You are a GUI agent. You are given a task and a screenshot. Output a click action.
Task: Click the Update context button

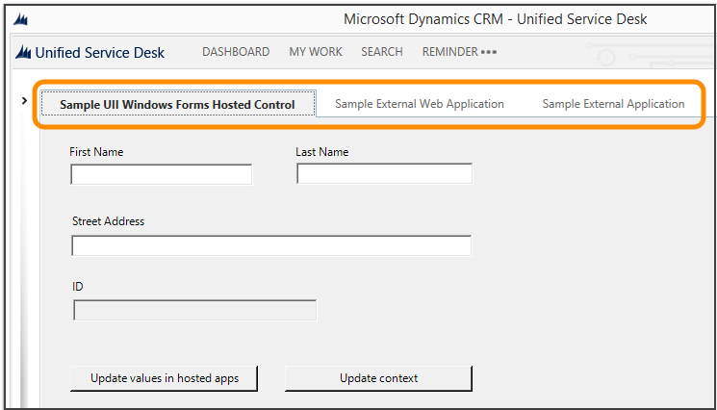(x=378, y=378)
